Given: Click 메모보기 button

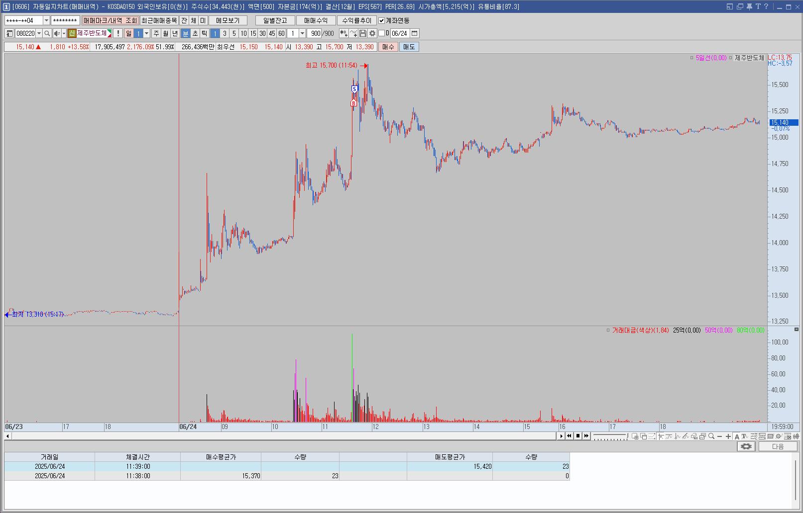Looking at the screenshot, I should (x=228, y=20).
